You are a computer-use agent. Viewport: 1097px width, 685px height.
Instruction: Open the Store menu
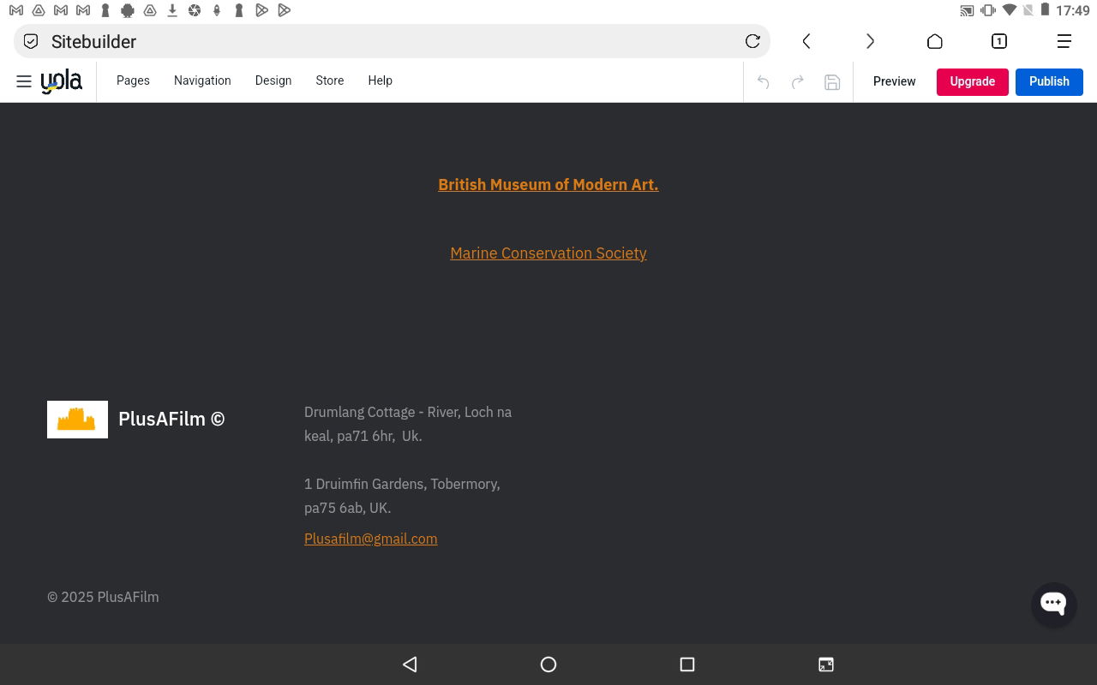(330, 80)
